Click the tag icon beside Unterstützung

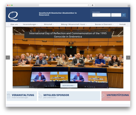[103, 96]
